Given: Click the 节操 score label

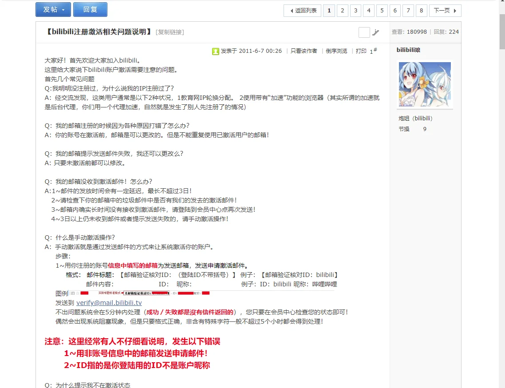Looking at the screenshot, I should (x=404, y=129).
